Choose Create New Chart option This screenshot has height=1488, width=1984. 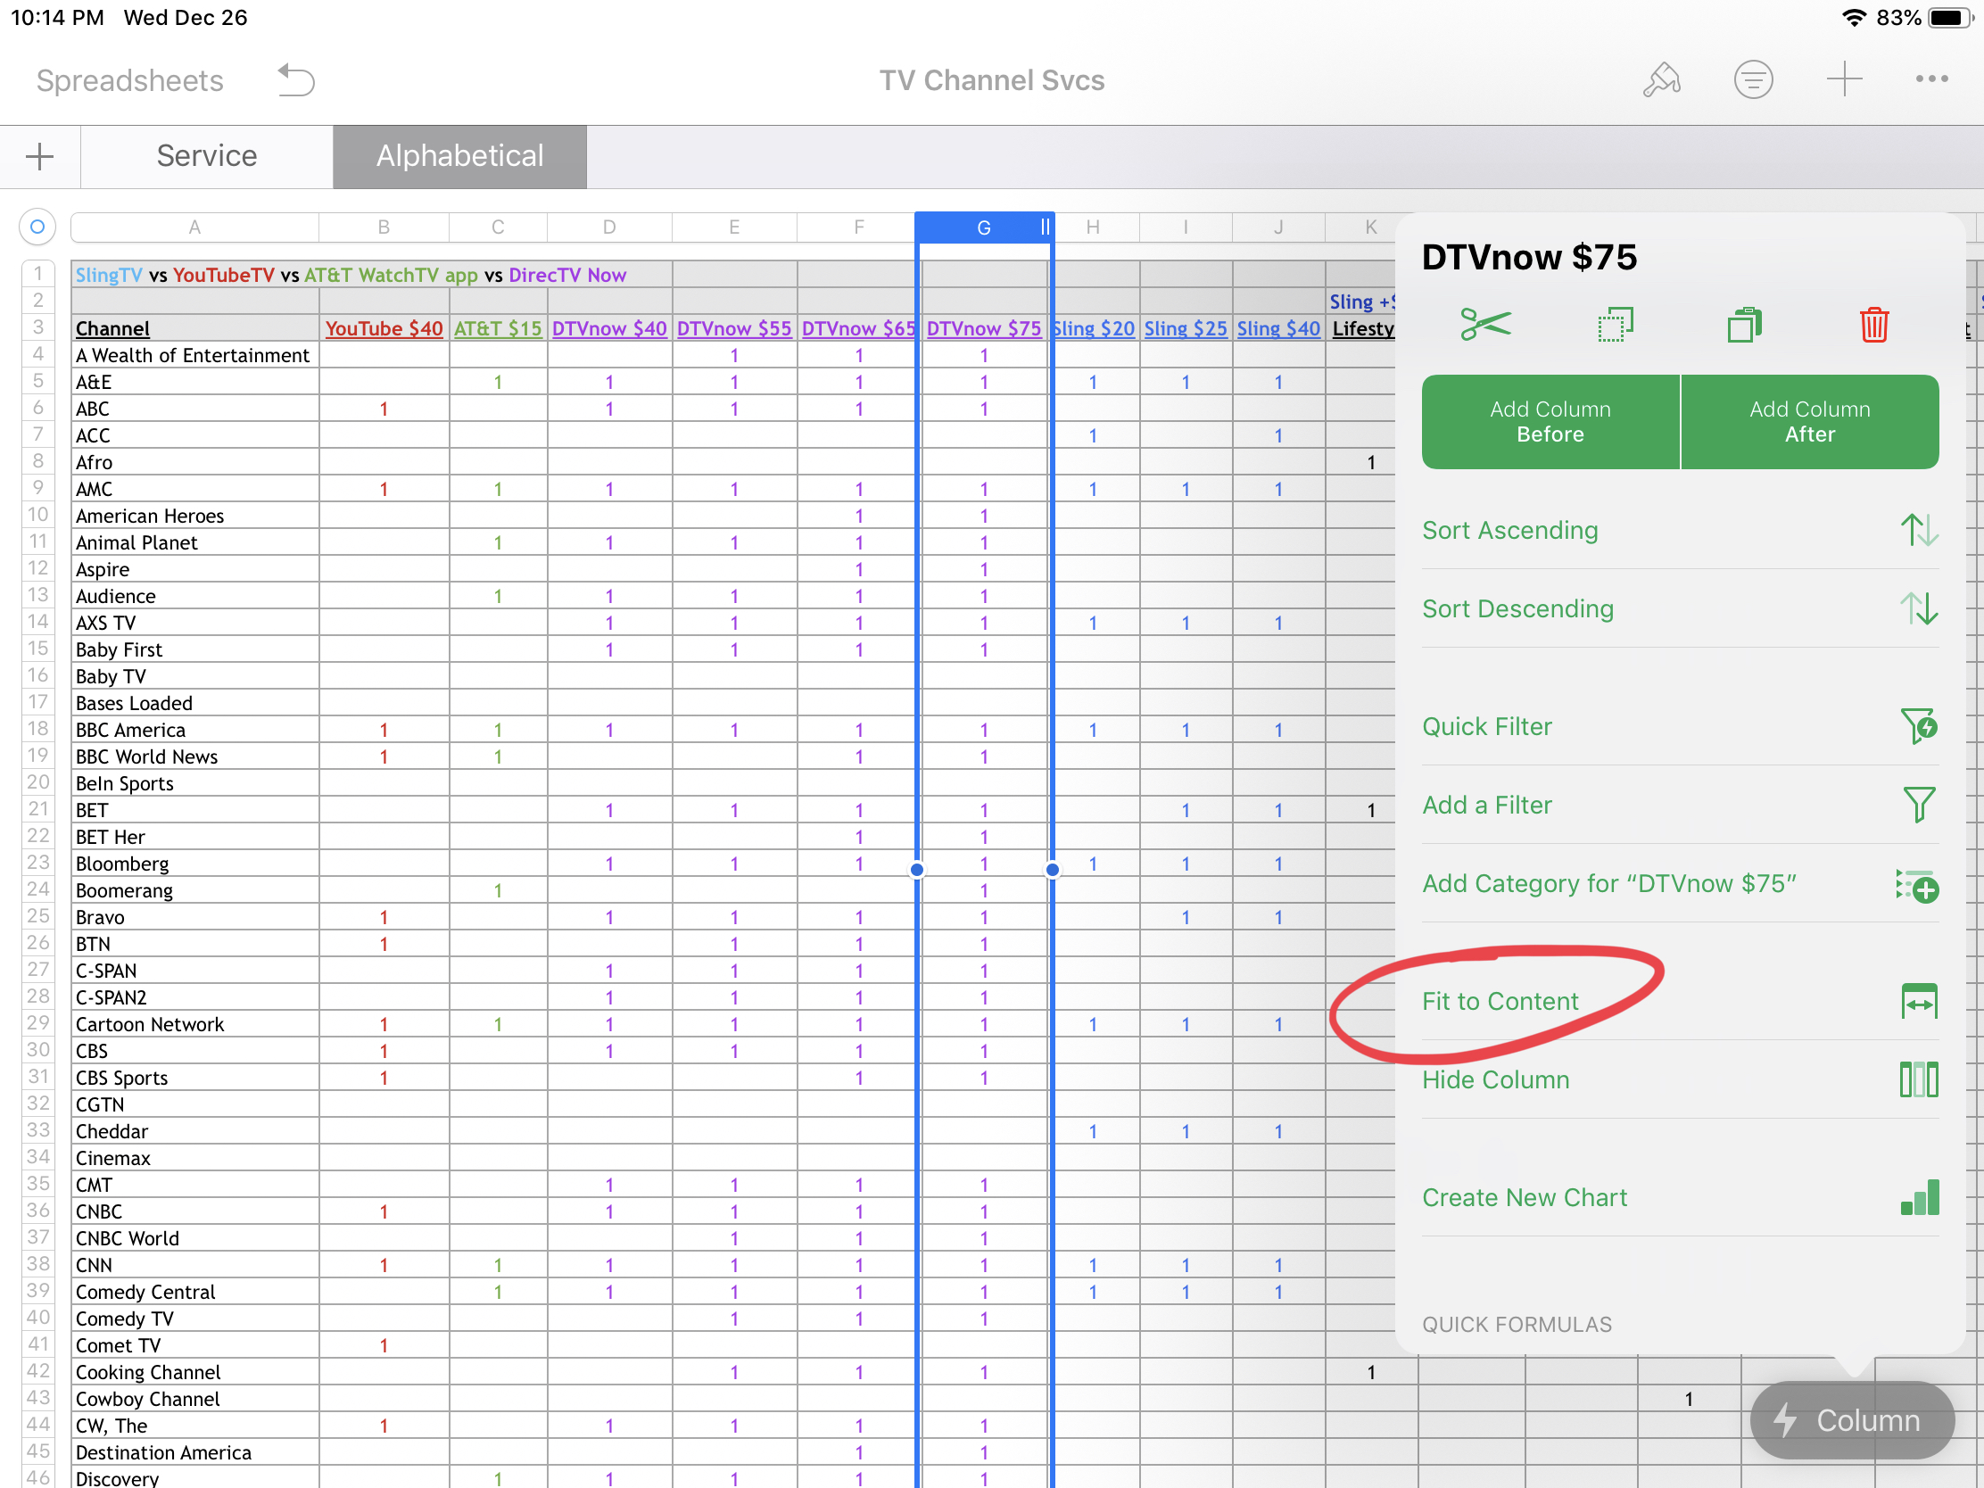pyautogui.click(x=1680, y=1197)
